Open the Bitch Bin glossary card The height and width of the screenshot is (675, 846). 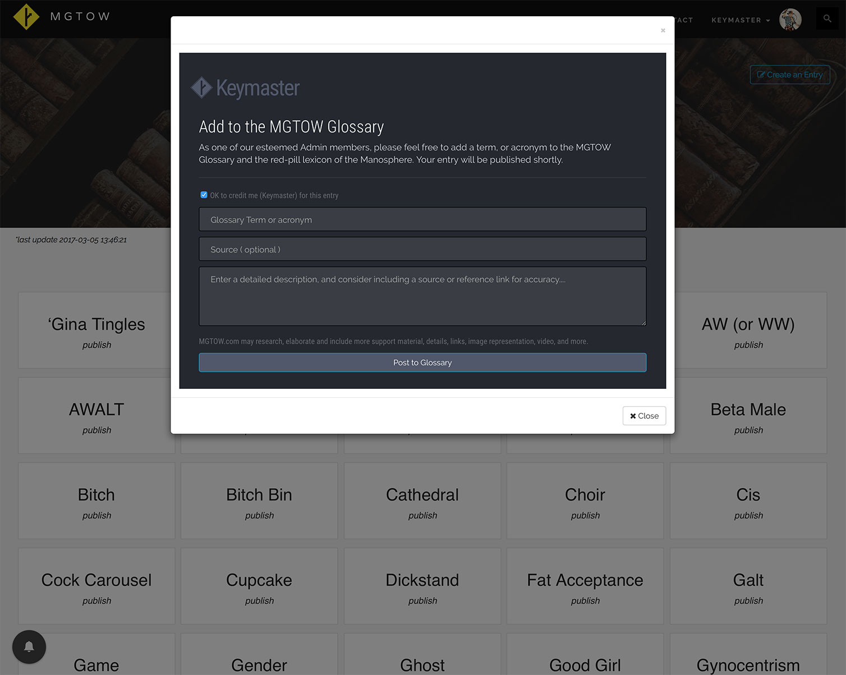[x=259, y=500]
